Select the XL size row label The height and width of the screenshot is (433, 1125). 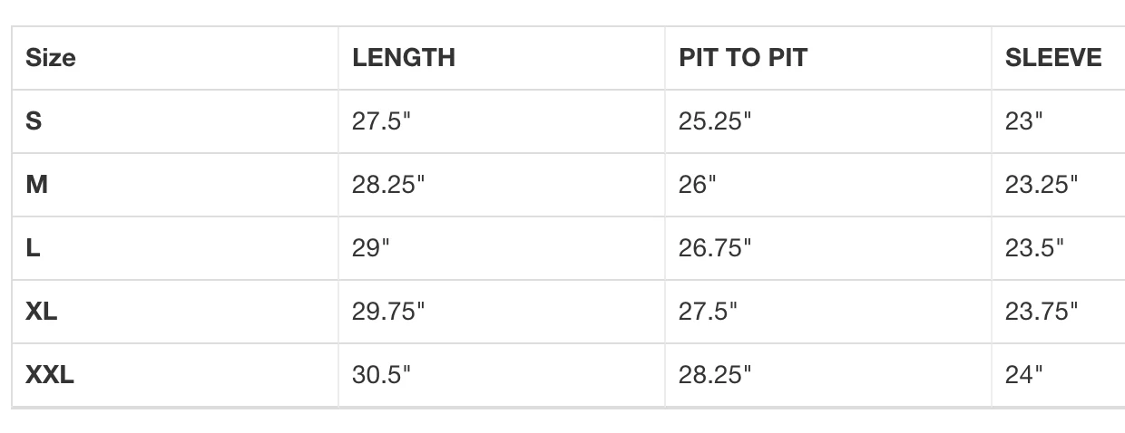[x=42, y=312]
